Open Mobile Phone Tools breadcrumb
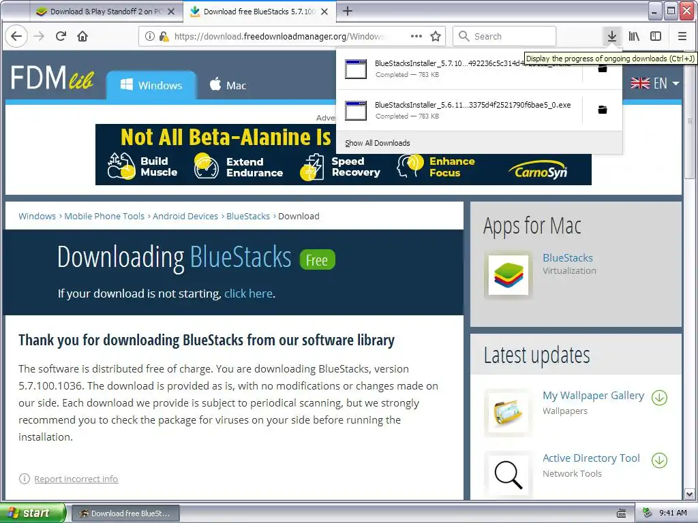Viewport: 698px width, 523px height. [104, 216]
